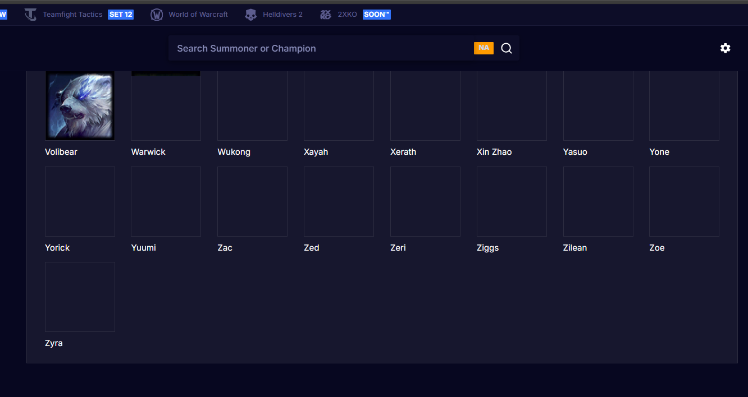
Task: Click the Xin Zhao name label
Action: pyautogui.click(x=494, y=152)
